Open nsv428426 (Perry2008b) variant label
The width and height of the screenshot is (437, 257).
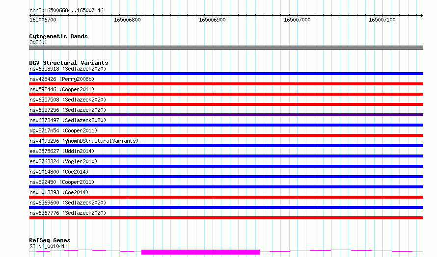(x=62, y=79)
